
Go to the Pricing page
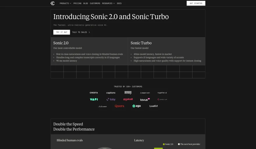[x=77, y=3]
